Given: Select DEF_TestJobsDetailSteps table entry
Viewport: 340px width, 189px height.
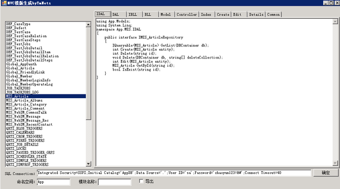Looking at the screenshot, I should (46, 60).
